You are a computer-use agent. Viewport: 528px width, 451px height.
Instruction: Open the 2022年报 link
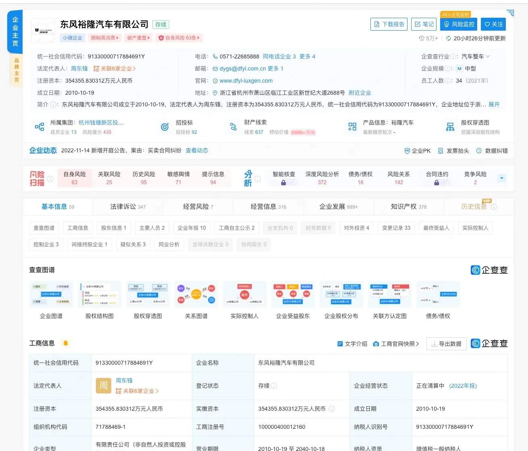click(x=463, y=386)
